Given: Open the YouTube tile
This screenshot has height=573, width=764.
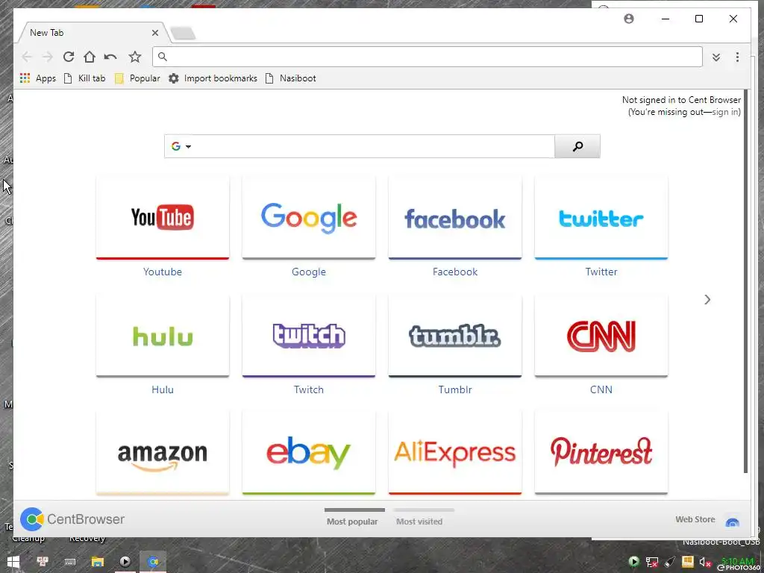Looking at the screenshot, I should 163,218.
